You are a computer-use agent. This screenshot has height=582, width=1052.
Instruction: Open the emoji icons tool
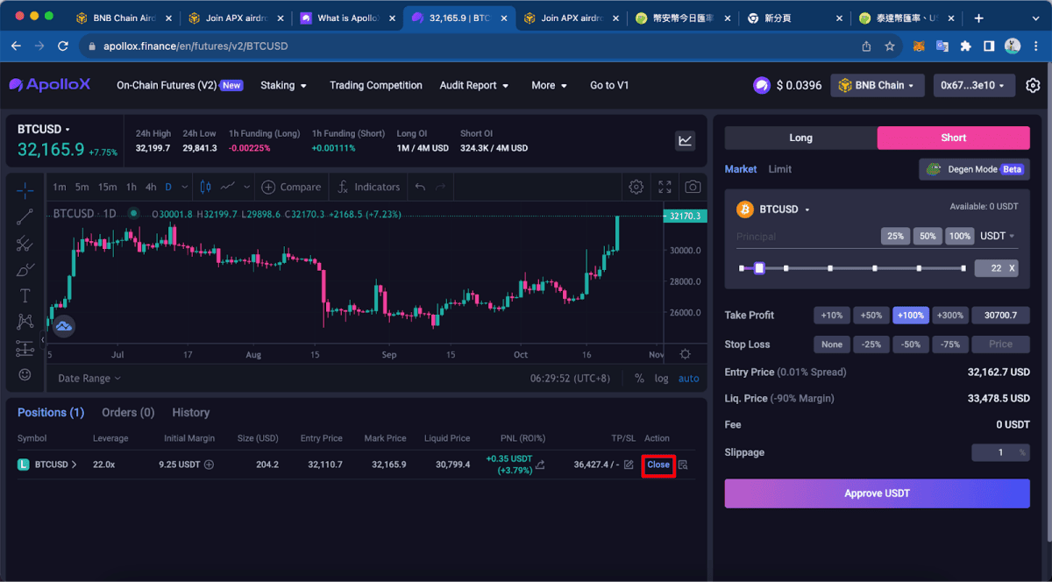point(25,374)
